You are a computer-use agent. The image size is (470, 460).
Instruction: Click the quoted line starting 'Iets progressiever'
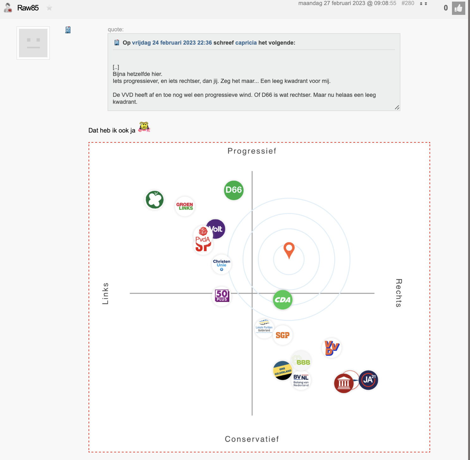click(x=222, y=81)
